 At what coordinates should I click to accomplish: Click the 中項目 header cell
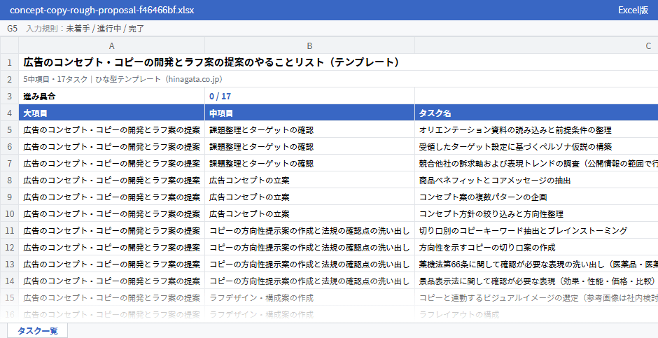pos(309,113)
